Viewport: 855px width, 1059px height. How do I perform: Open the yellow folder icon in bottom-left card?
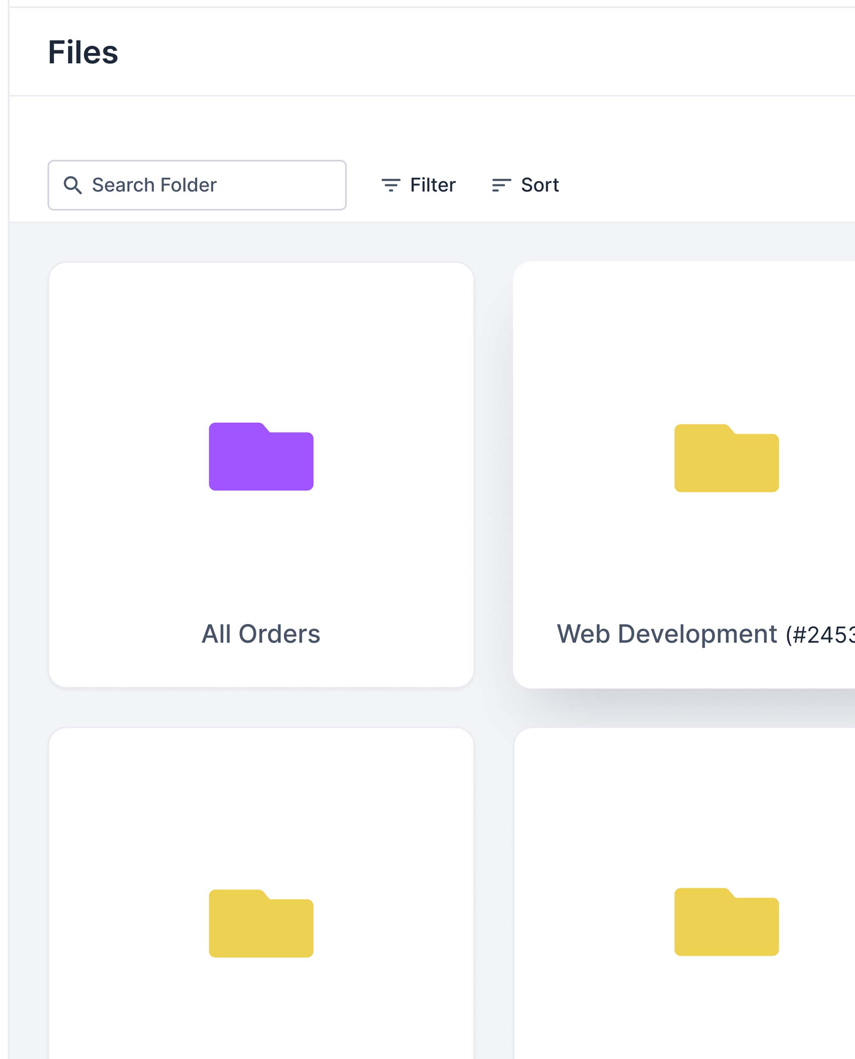(261, 923)
